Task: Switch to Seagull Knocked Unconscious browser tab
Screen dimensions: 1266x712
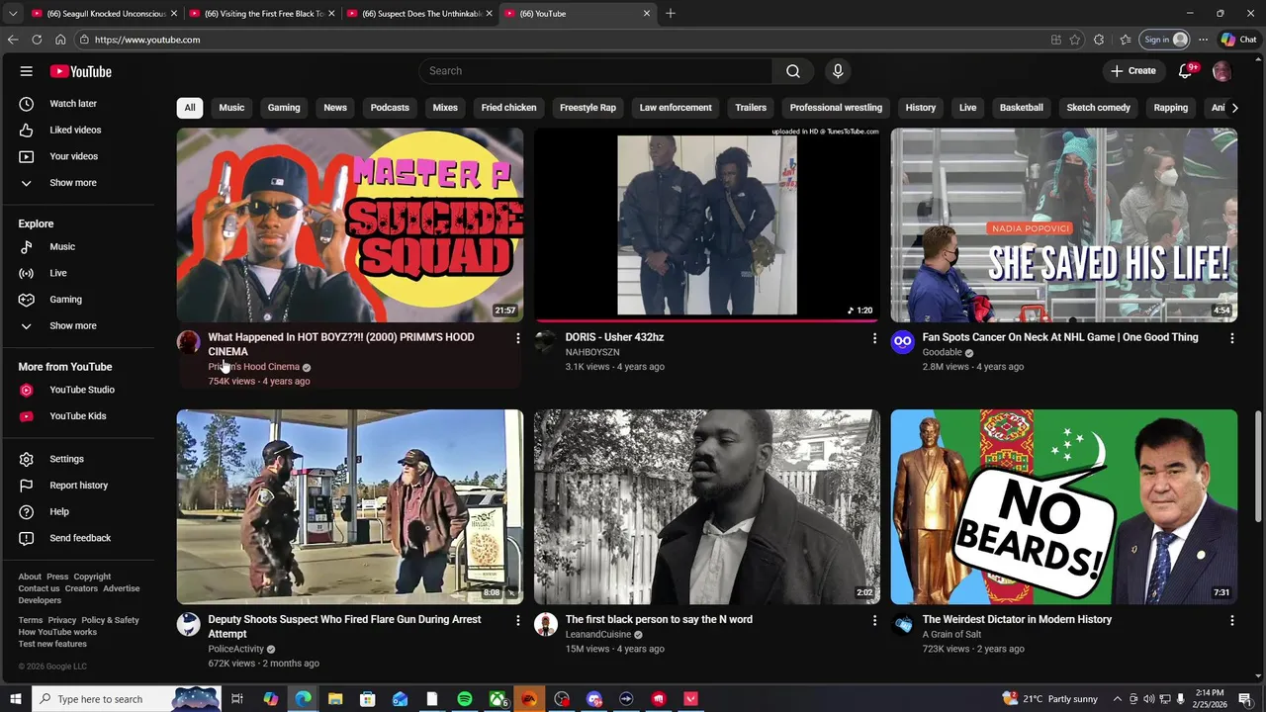Action: 104,14
